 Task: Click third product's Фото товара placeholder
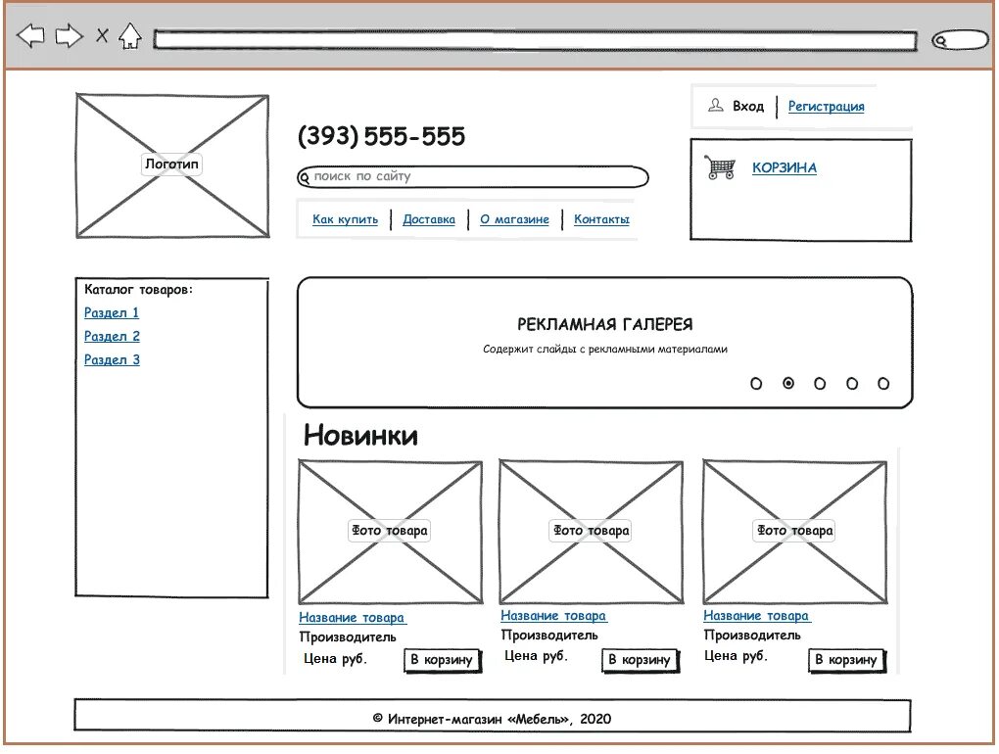pos(795,532)
